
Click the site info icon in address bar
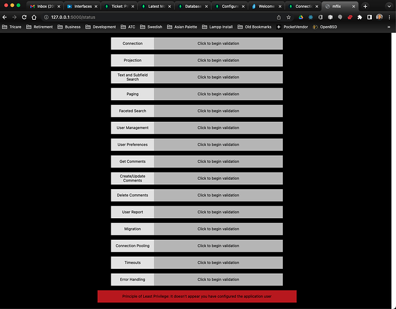click(46, 17)
